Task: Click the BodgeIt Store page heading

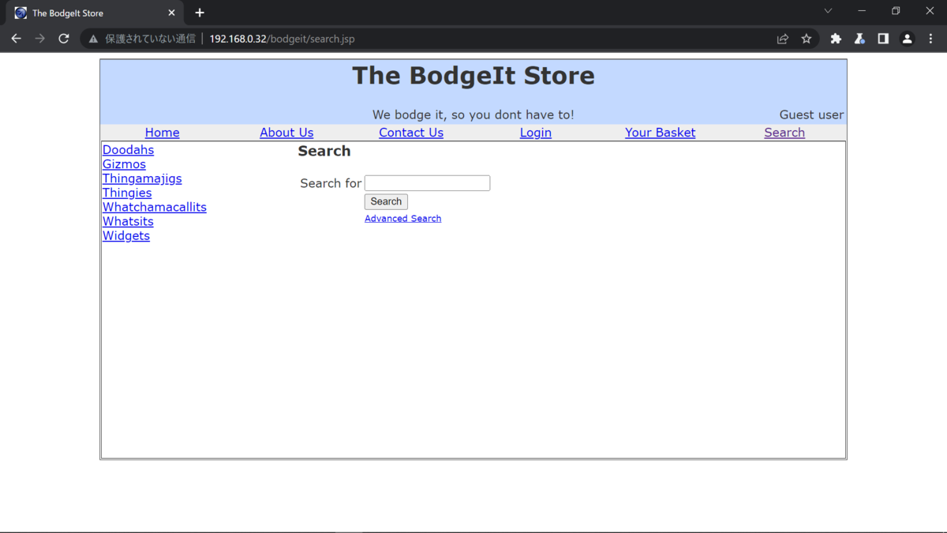Action: tap(473, 76)
